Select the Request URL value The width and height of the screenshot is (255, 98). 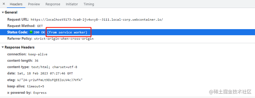click(97, 20)
